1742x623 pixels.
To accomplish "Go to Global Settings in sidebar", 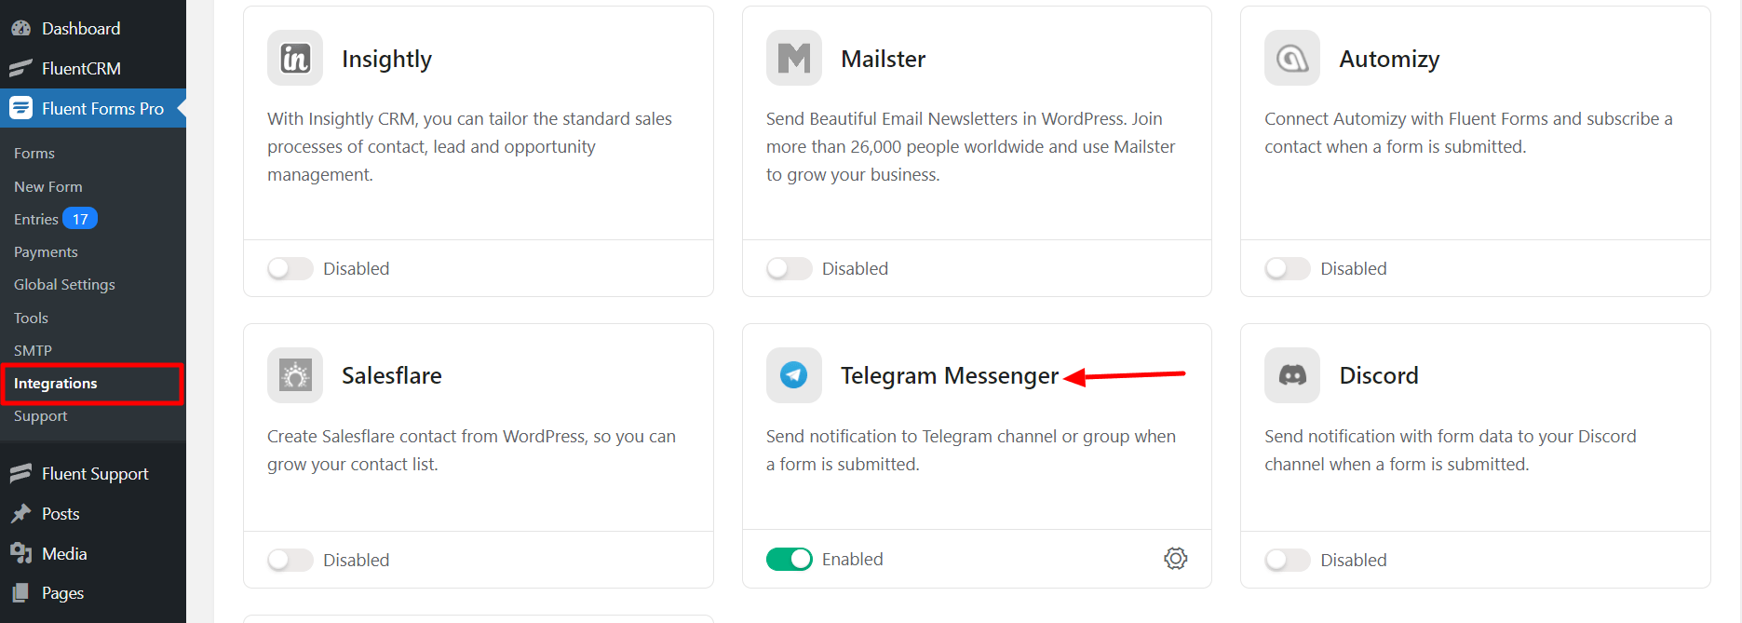I will click(x=64, y=285).
